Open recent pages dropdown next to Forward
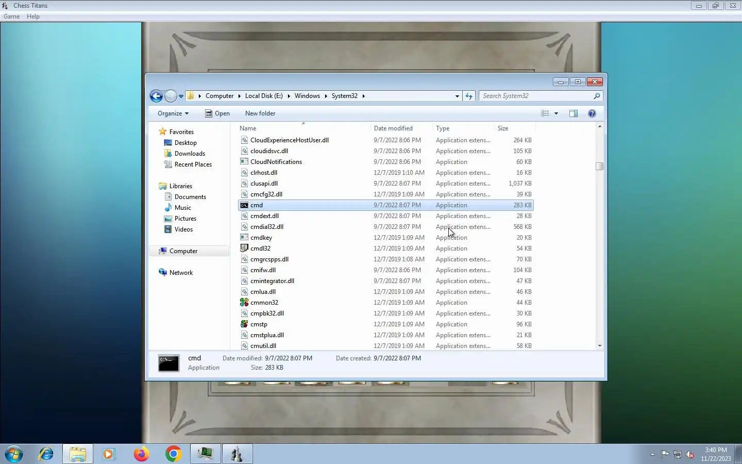The image size is (742, 464). pos(181,96)
